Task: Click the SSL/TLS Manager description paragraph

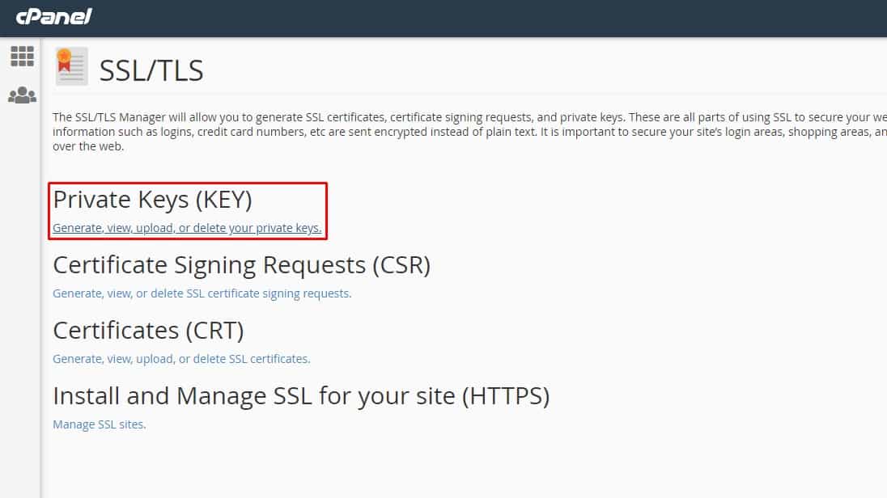Action: pos(469,132)
